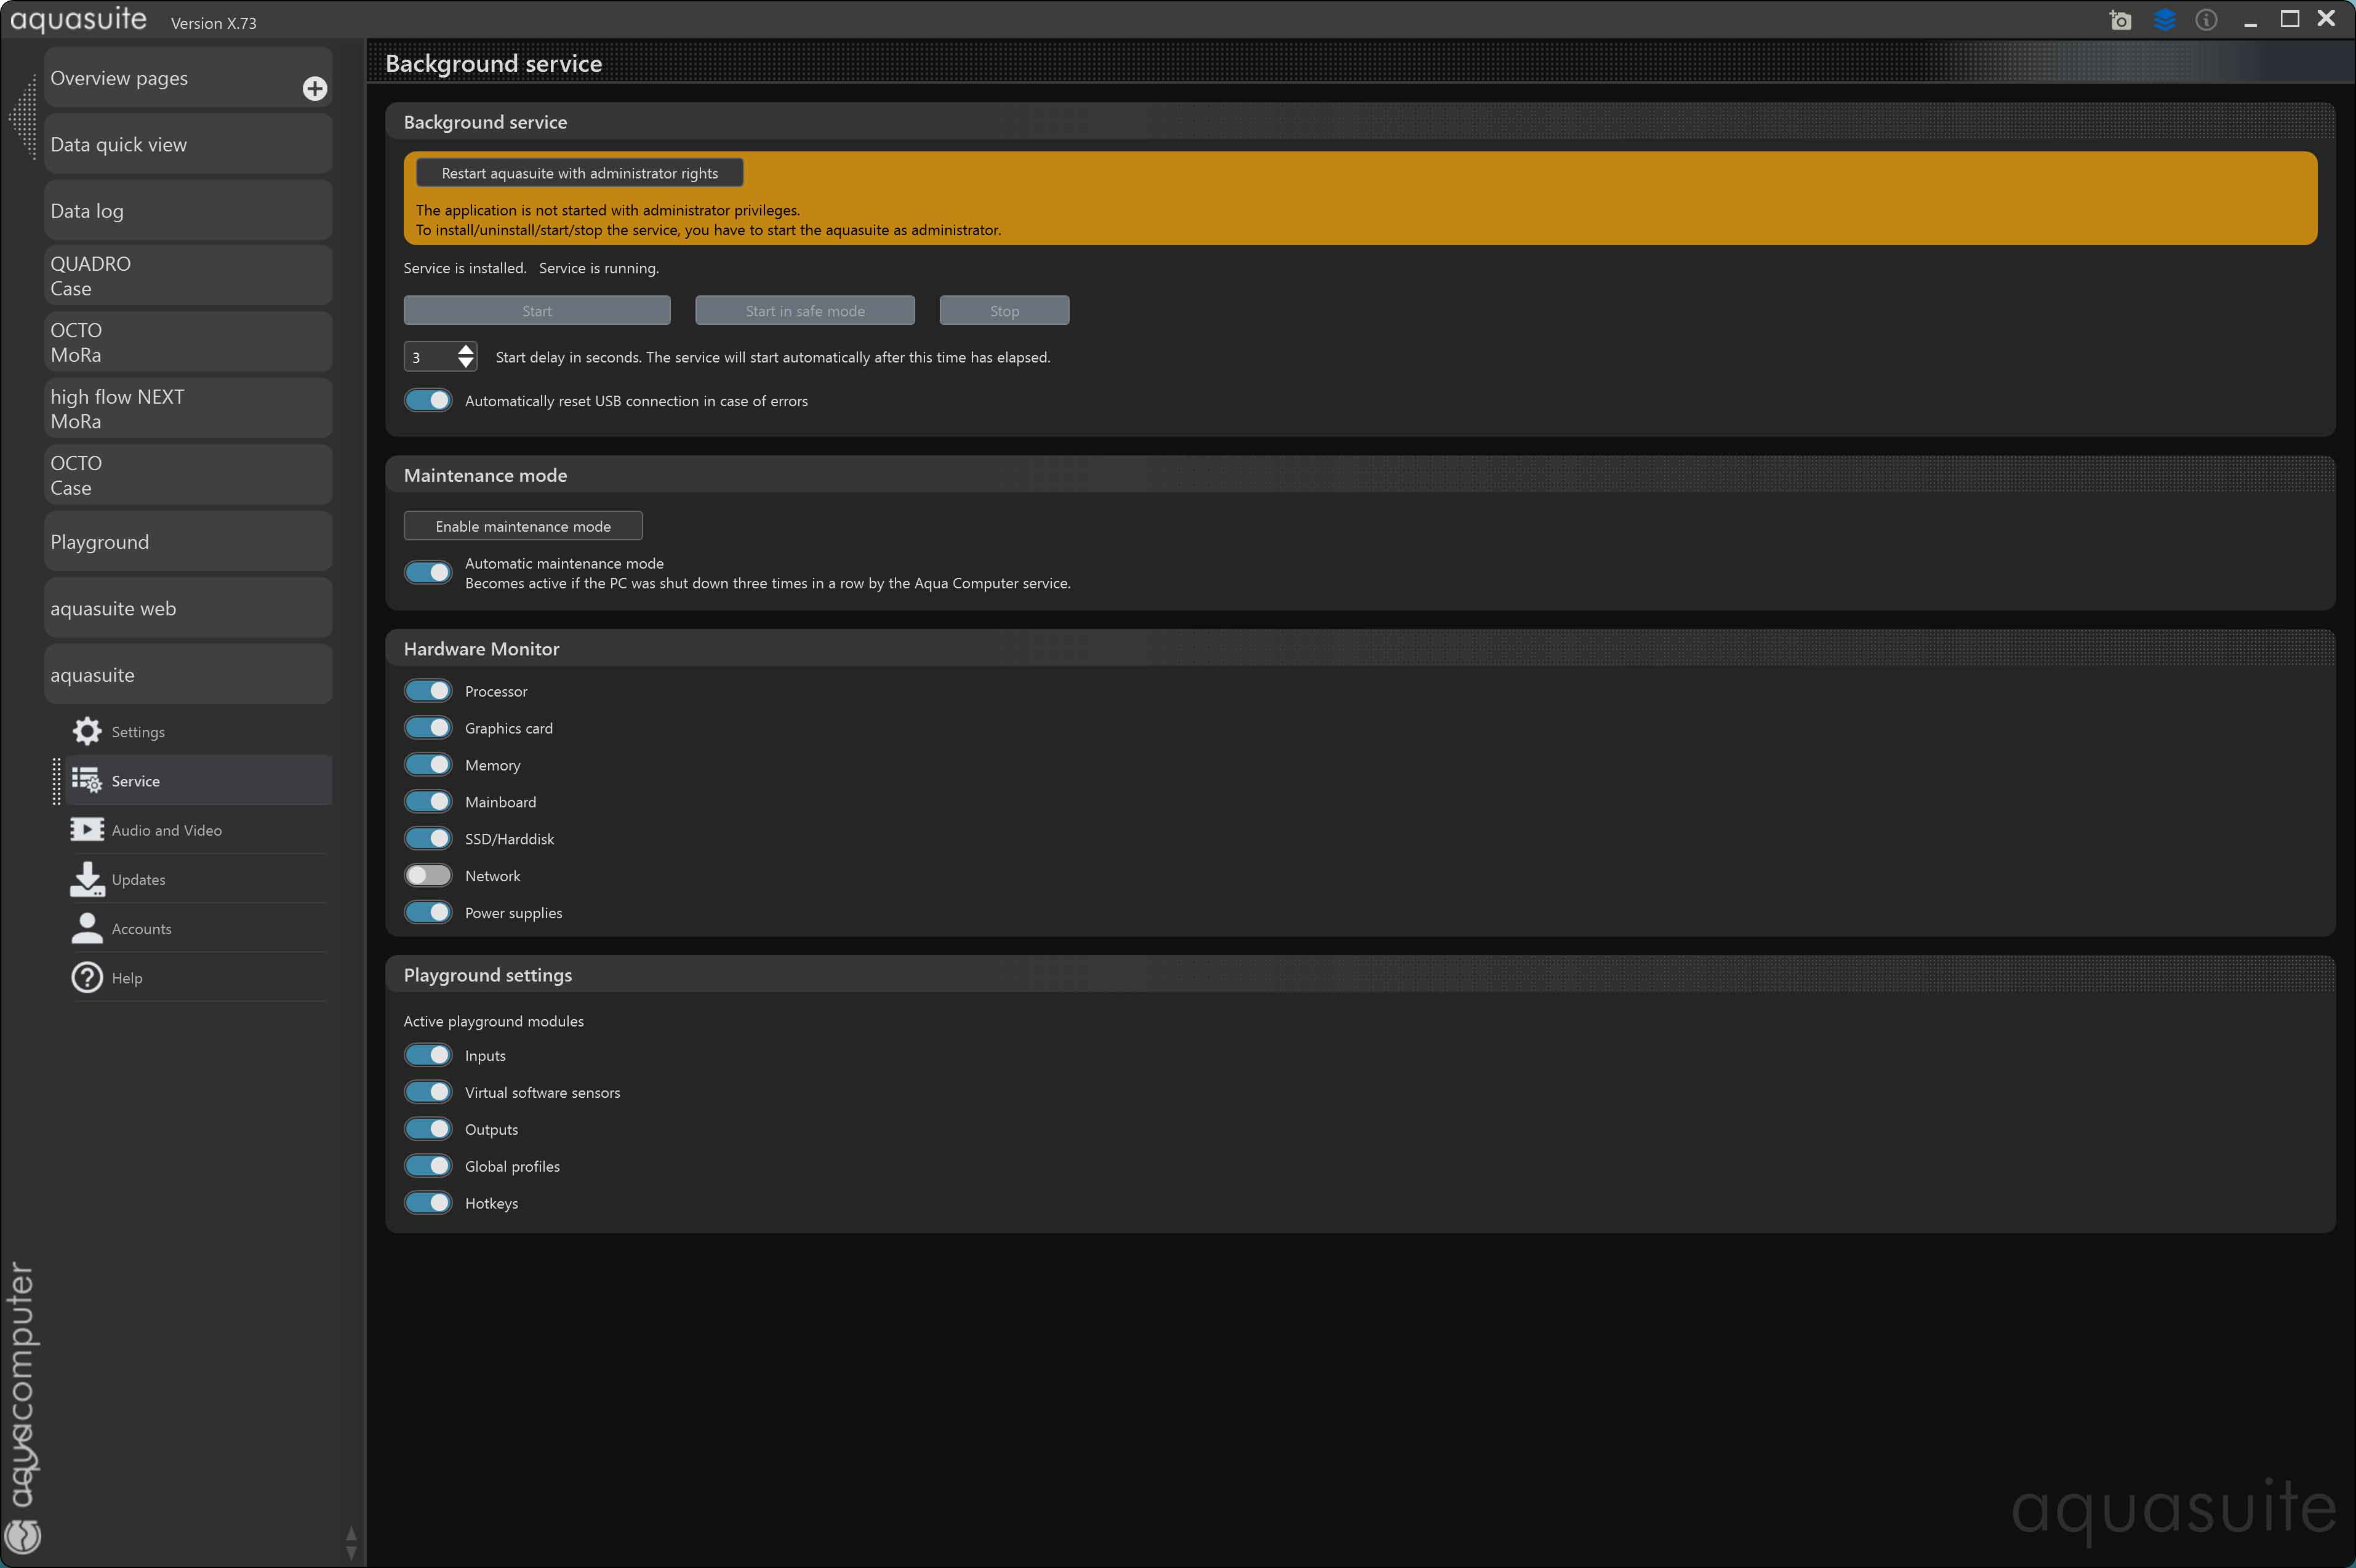The width and height of the screenshot is (2356, 1568).
Task: Click Restart aquasuite with administrator rights
Action: [579, 173]
